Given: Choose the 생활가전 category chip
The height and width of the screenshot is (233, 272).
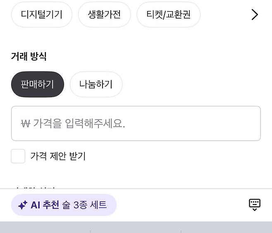Looking at the screenshot, I should coord(104,14).
